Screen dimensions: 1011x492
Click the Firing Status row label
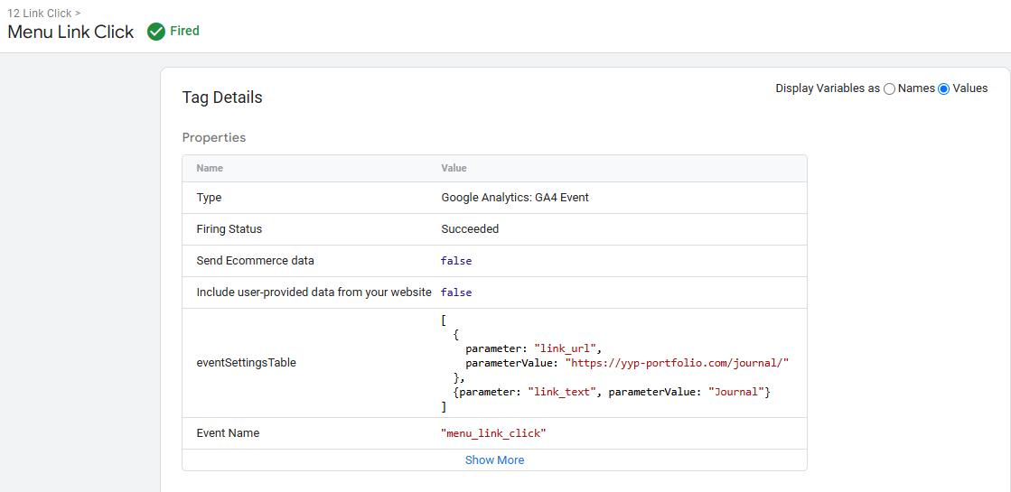tap(229, 229)
